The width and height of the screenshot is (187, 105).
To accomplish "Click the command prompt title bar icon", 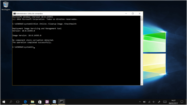I will pyautogui.click(x=14, y=14).
